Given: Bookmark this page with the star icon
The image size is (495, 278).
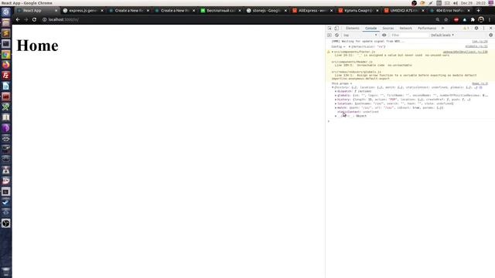Looking at the screenshot, I should coord(446,19).
